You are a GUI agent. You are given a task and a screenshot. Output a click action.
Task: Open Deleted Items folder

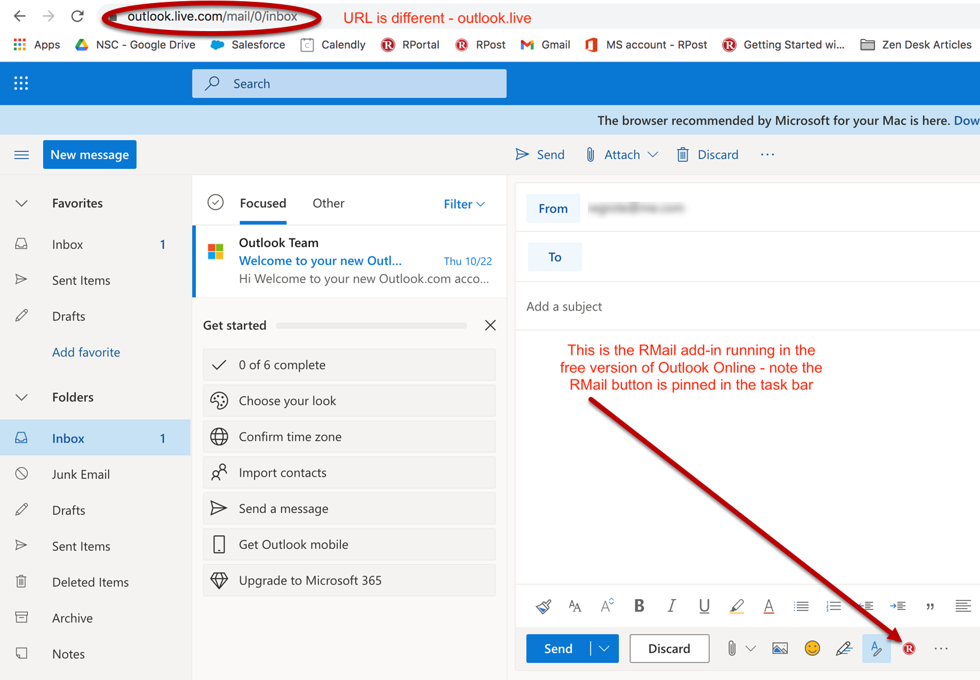[95, 582]
